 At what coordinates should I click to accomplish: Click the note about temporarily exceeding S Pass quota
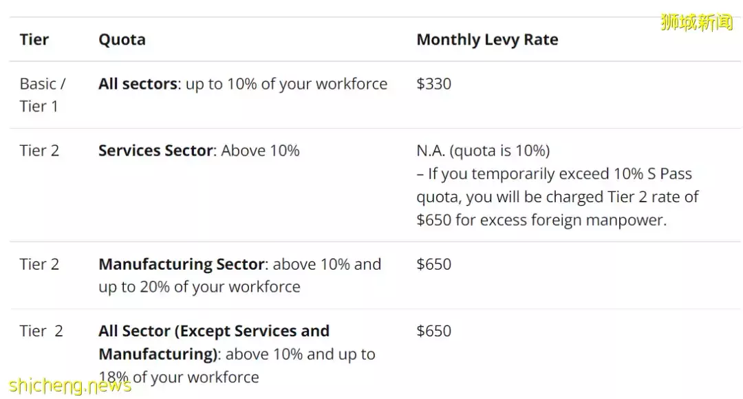(x=557, y=197)
